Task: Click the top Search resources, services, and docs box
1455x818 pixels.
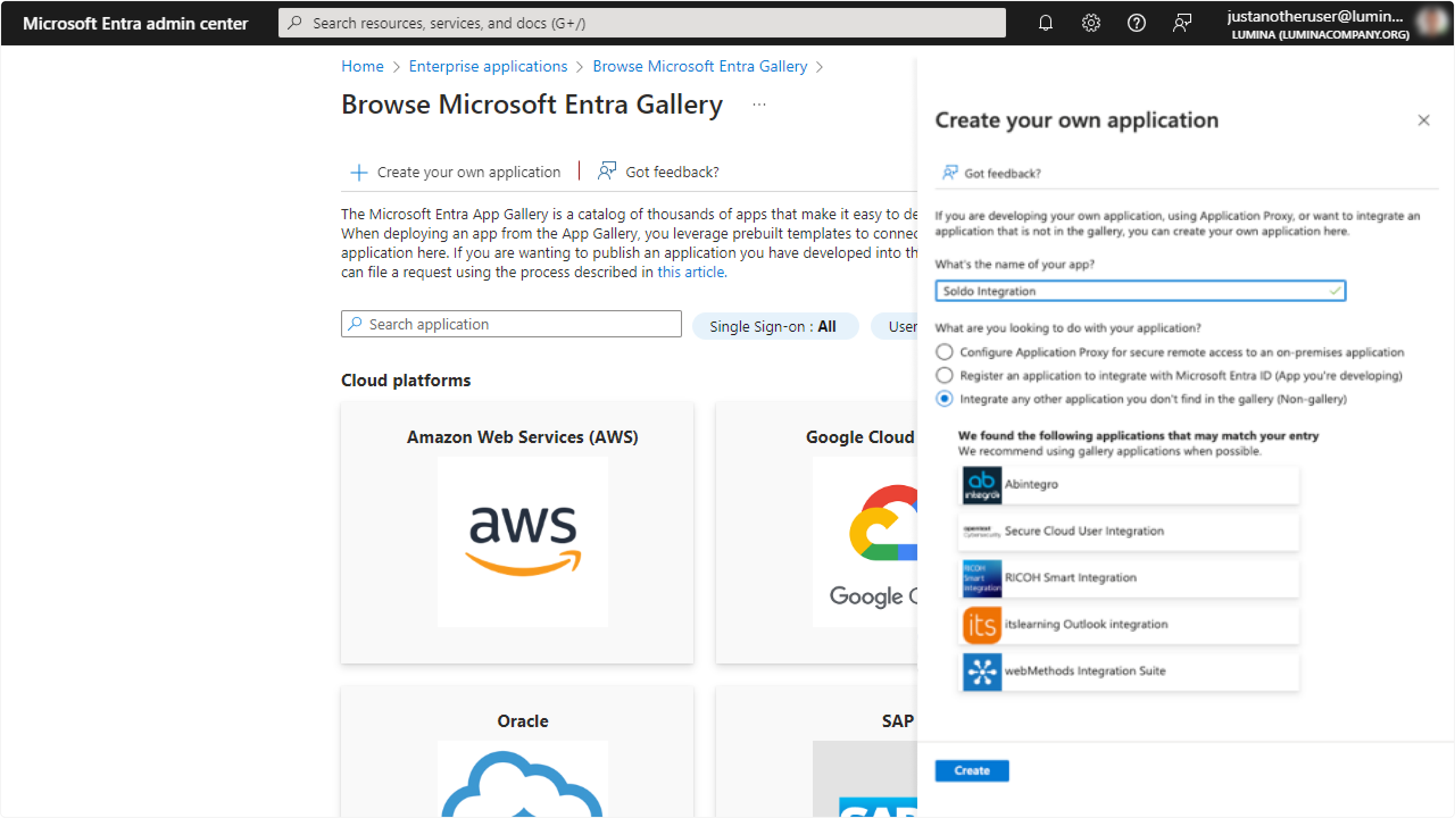Action: pos(642,23)
